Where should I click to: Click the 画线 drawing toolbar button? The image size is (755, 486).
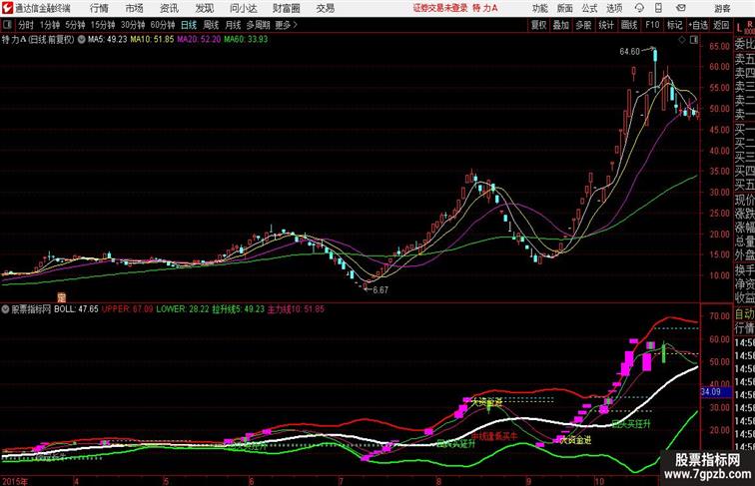click(629, 25)
